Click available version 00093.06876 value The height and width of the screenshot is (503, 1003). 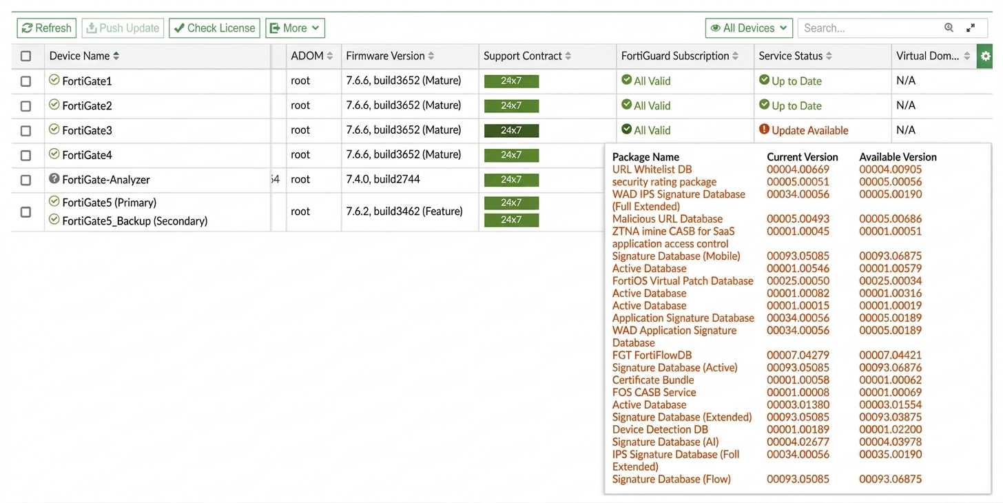[890, 368]
